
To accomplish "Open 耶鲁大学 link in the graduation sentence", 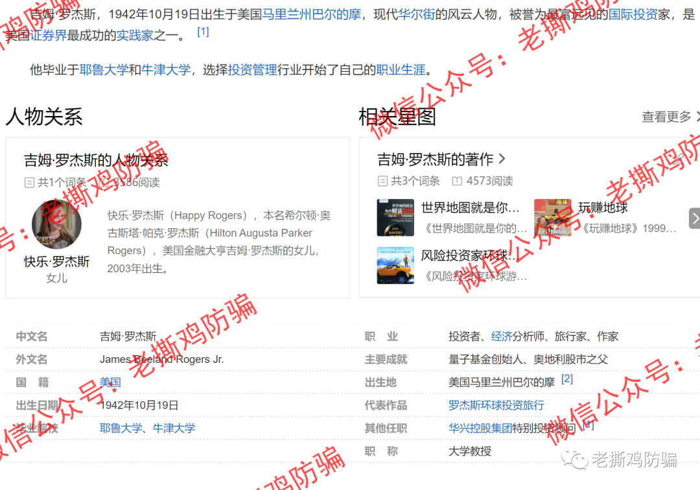I will coord(104,69).
